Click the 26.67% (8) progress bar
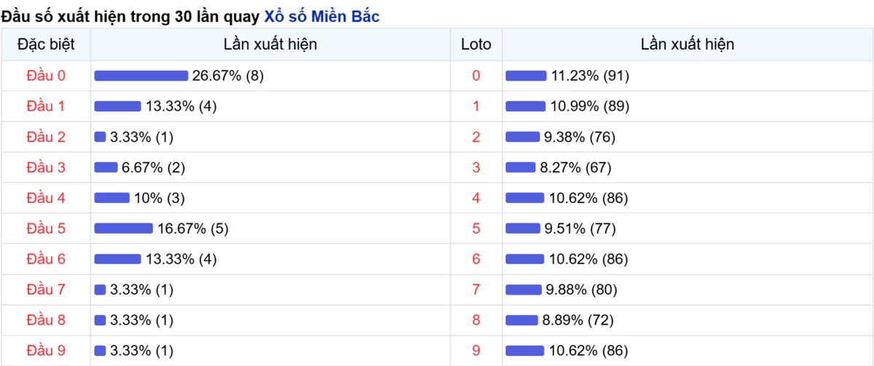This screenshot has width=874, height=366. (141, 76)
